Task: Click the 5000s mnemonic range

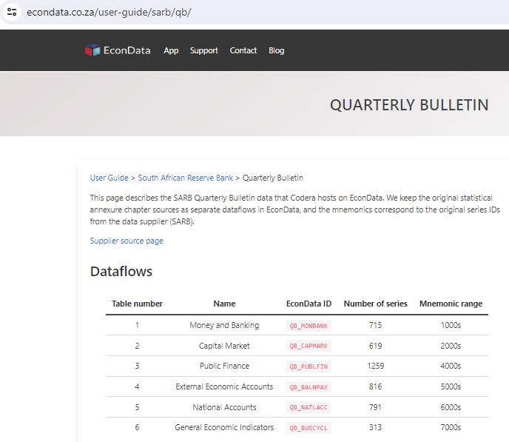Action: 451,386
